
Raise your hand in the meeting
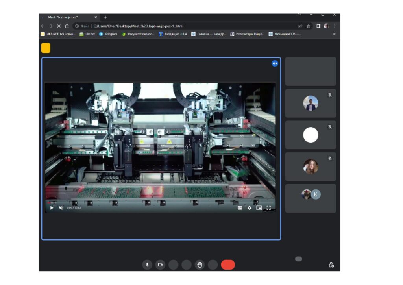200,265
